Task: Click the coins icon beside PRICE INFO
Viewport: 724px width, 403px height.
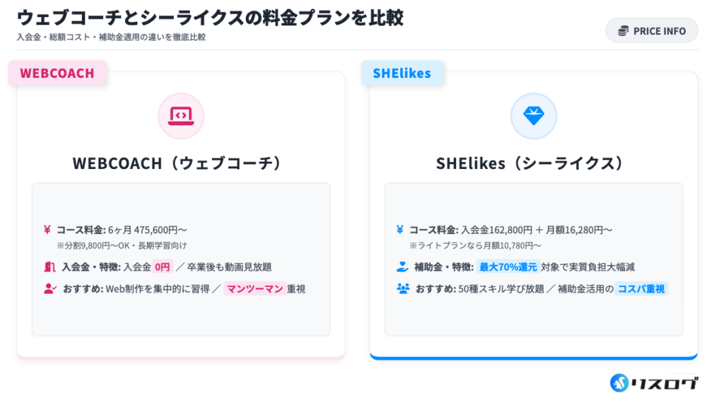Action: point(623,31)
